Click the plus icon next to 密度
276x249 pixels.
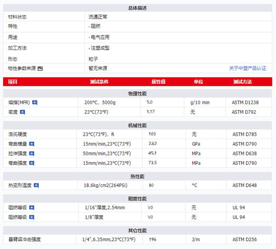pos(23,112)
